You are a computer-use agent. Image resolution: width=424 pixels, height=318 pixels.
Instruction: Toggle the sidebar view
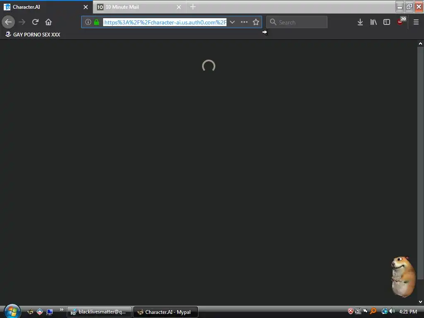point(387,22)
